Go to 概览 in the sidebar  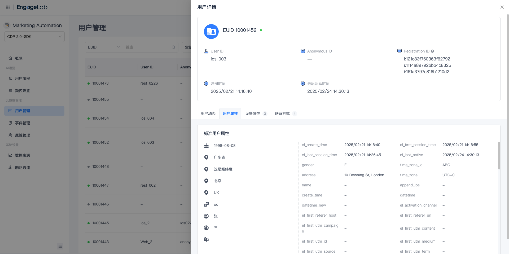34,58
